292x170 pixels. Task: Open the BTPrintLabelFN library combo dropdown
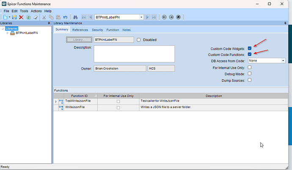click(x=141, y=17)
